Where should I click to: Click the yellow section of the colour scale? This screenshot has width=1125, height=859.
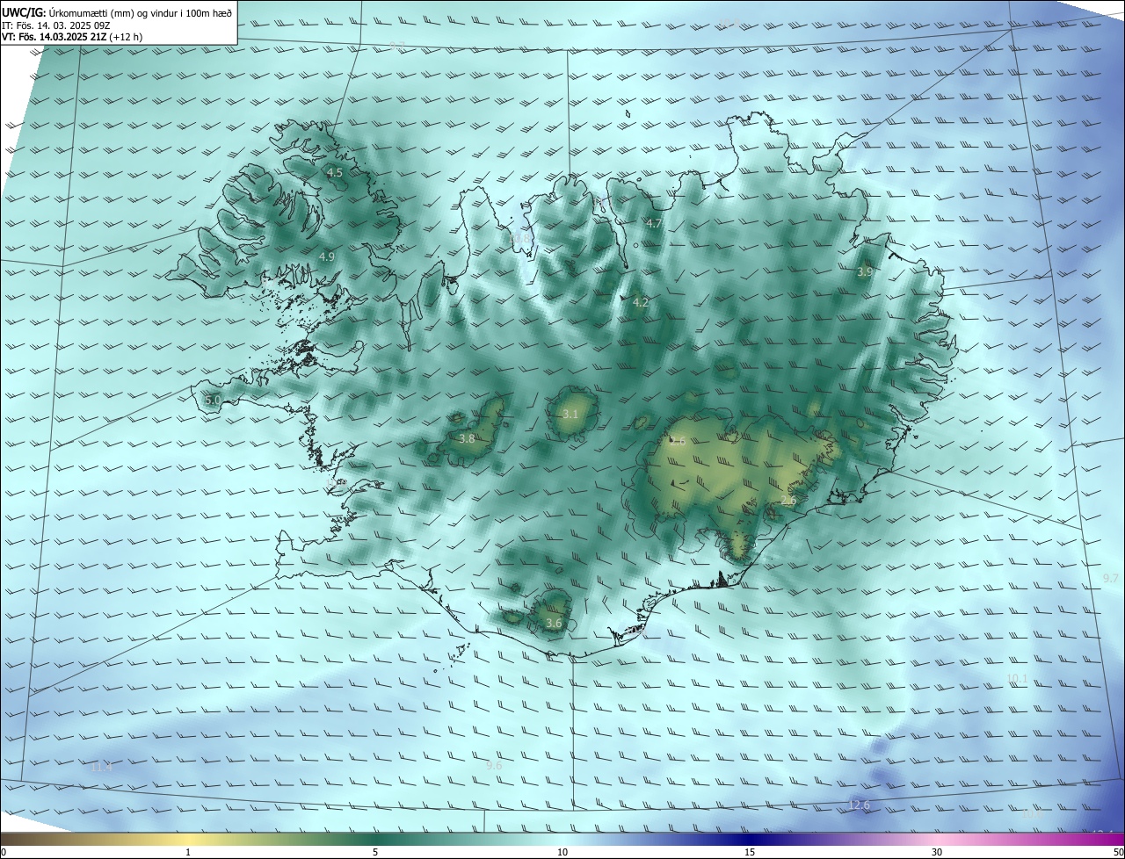[x=188, y=839]
